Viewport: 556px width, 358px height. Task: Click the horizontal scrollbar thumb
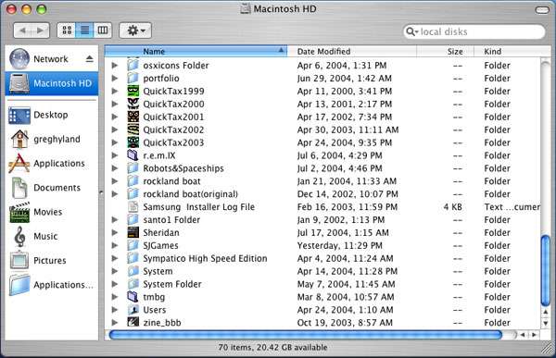point(305,335)
